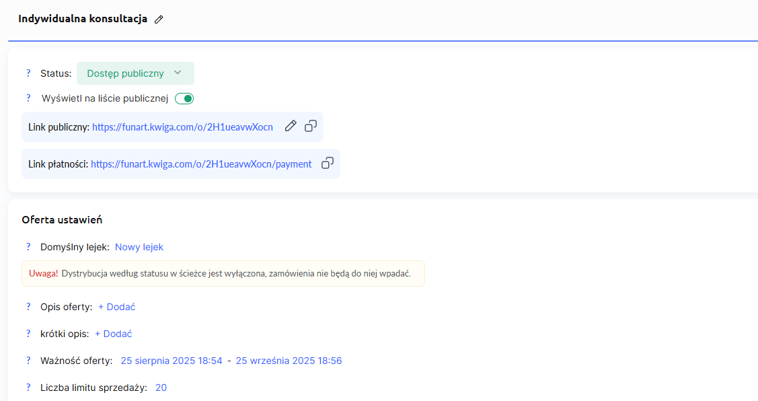758x401 pixels.
Task: Click help icon next to 'Ważność oferty'
Action: click(28, 361)
